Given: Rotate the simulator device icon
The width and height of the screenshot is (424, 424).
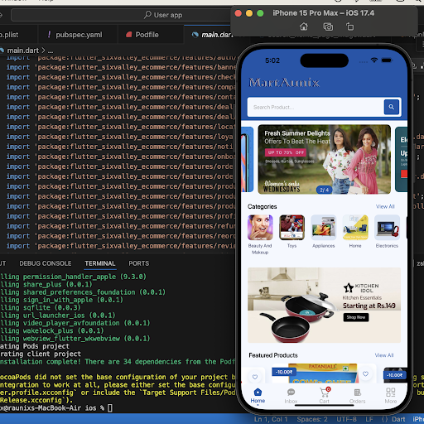Looking at the screenshot, I should [x=350, y=26].
